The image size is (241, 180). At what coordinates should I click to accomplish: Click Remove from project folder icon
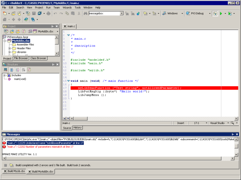click(x=18, y=31)
